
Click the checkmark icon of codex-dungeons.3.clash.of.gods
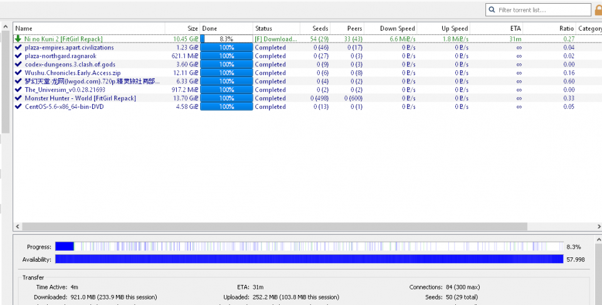pyautogui.click(x=18, y=64)
